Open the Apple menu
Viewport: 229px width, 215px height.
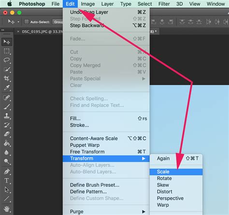pos(10,4)
